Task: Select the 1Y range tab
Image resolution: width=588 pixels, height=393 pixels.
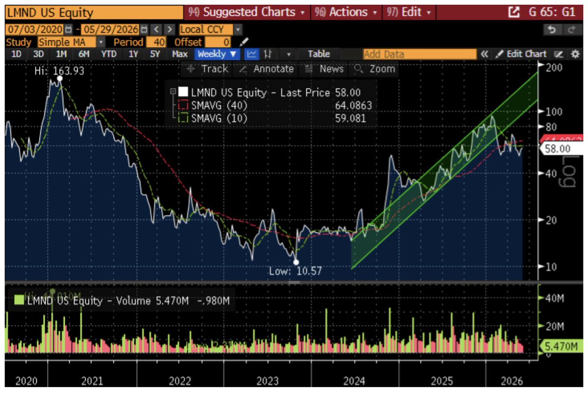Action: point(133,54)
